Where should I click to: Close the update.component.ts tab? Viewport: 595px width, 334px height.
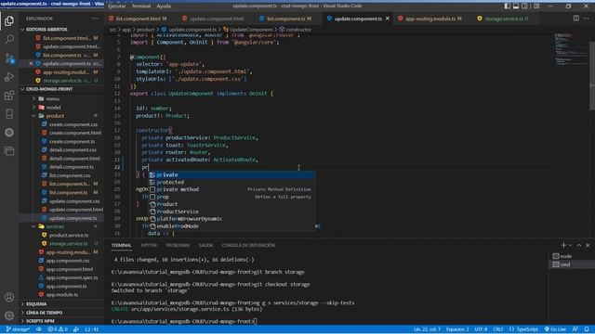pos(388,19)
